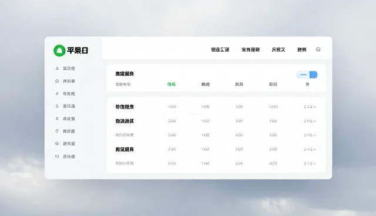Open the first top navigation menu item

[x=220, y=49]
